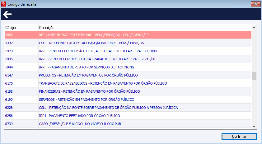Select code 6175

[9, 83]
